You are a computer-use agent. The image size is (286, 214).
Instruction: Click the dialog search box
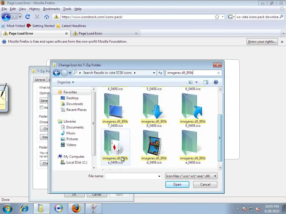[192, 73]
